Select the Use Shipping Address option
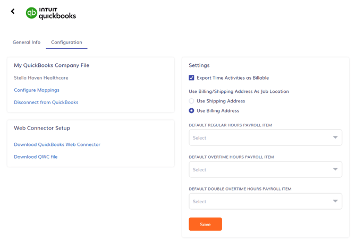 (x=192, y=101)
